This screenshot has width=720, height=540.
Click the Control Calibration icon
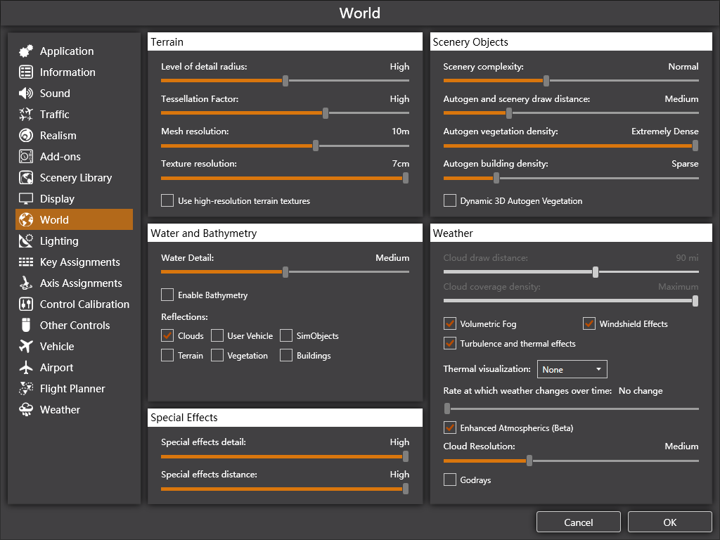[x=26, y=304]
